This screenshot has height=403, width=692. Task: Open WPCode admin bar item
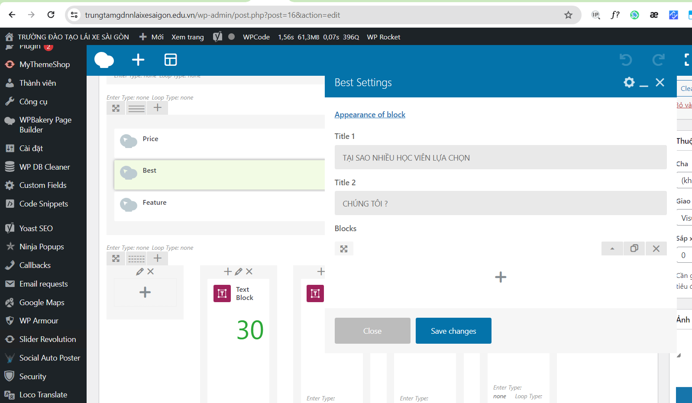[256, 37]
